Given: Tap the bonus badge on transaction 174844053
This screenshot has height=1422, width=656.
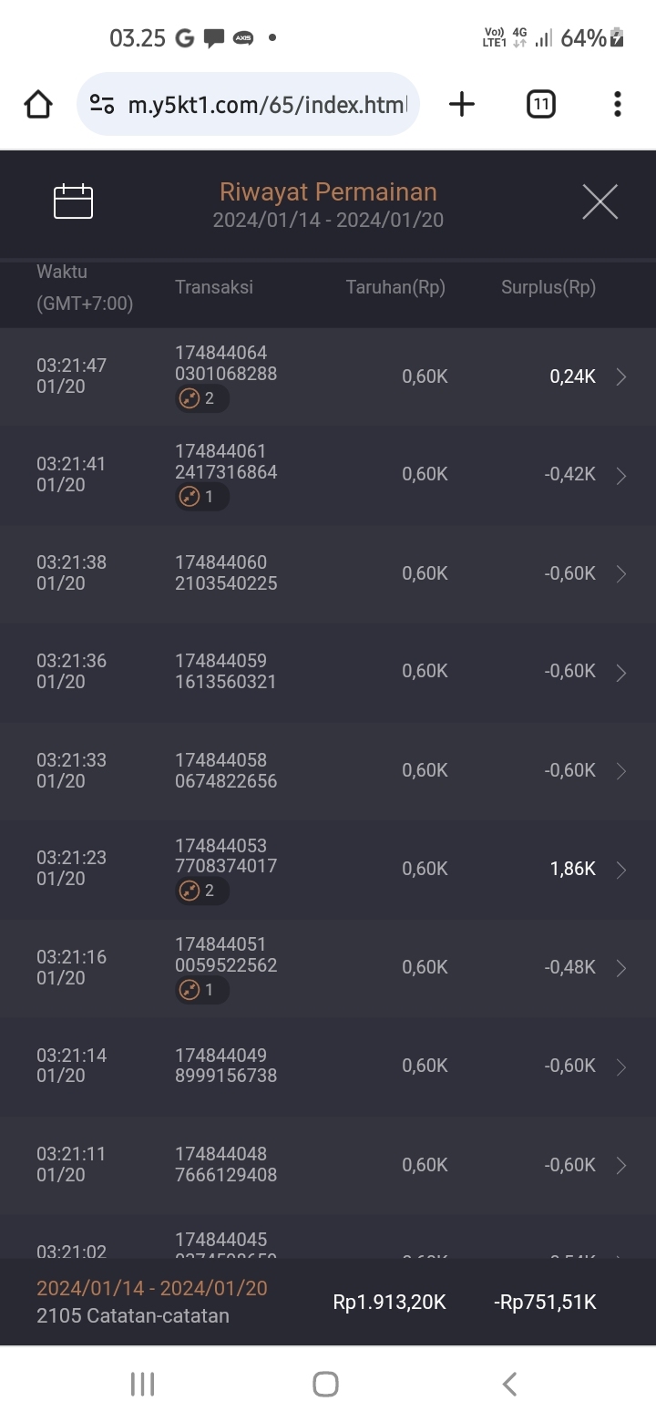Looking at the screenshot, I should pyautogui.click(x=201, y=891).
